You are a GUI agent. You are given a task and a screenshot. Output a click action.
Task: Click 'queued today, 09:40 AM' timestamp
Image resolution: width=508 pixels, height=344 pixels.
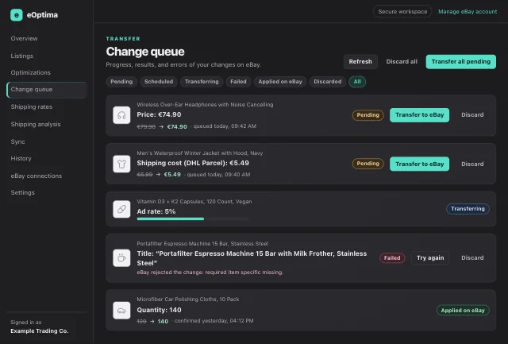point(219,175)
